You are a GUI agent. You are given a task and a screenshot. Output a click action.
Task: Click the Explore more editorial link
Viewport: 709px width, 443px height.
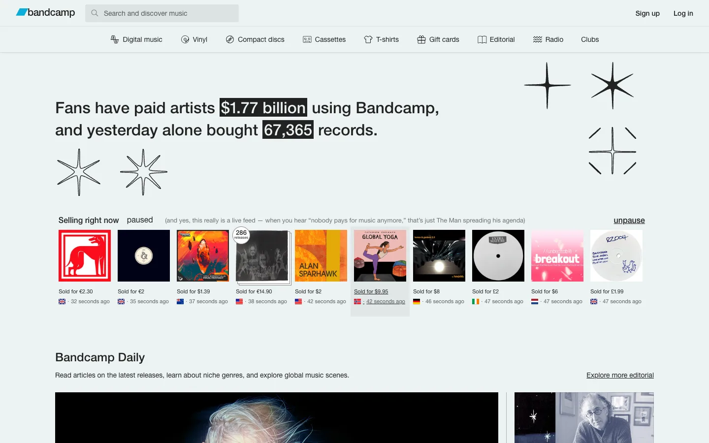point(620,375)
